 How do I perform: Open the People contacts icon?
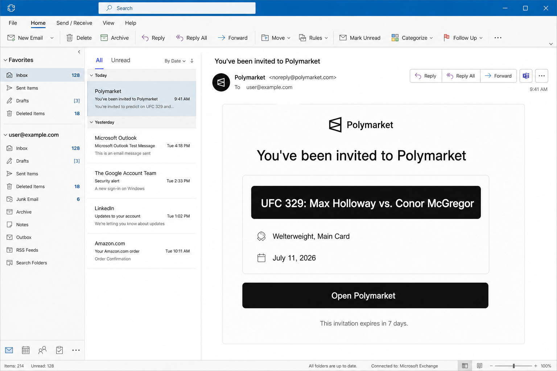coord(42,350)
